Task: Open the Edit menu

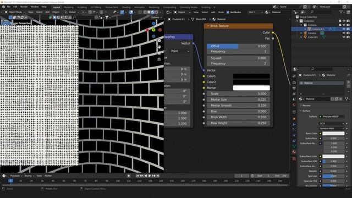Action: coord(15,7)
